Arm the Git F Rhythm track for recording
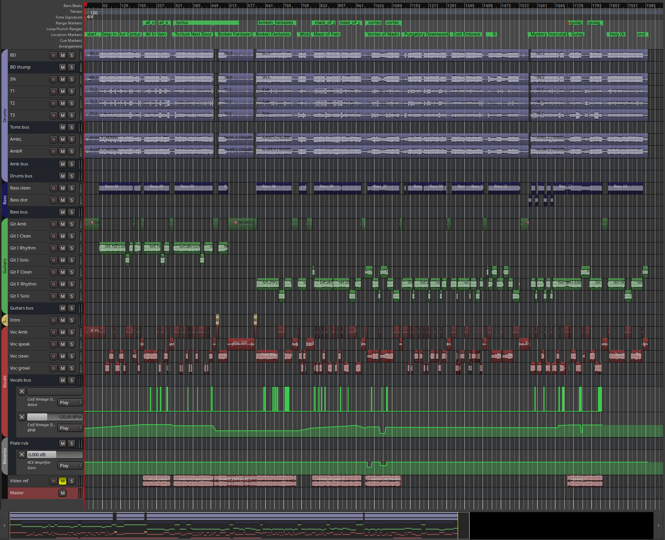Viewport: 665px width, 540px height. (53, 284)
